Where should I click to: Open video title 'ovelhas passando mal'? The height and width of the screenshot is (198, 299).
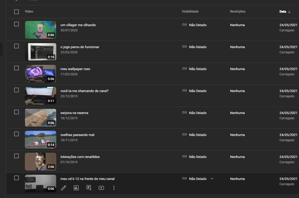click(x=77, y=135)
